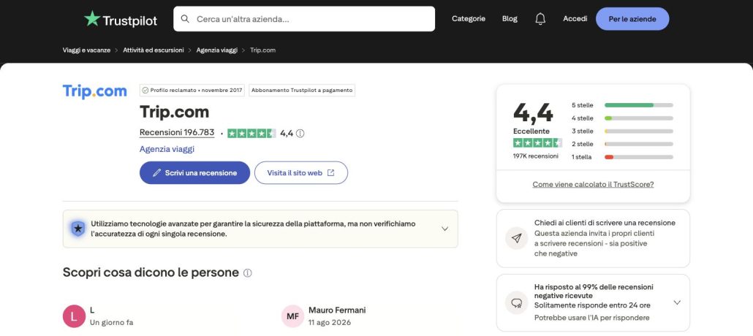The width and height of the screenshot is (753, 336).
Task: Click Abbonamento Trustpilot a pagamento badge
Action: (302, 91)
